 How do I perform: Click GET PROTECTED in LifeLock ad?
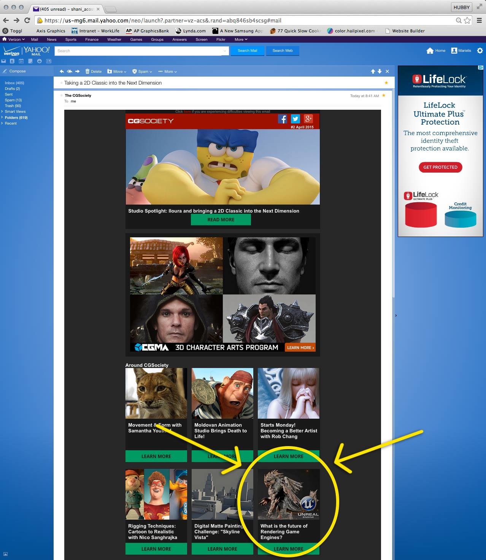coord(440,167)
